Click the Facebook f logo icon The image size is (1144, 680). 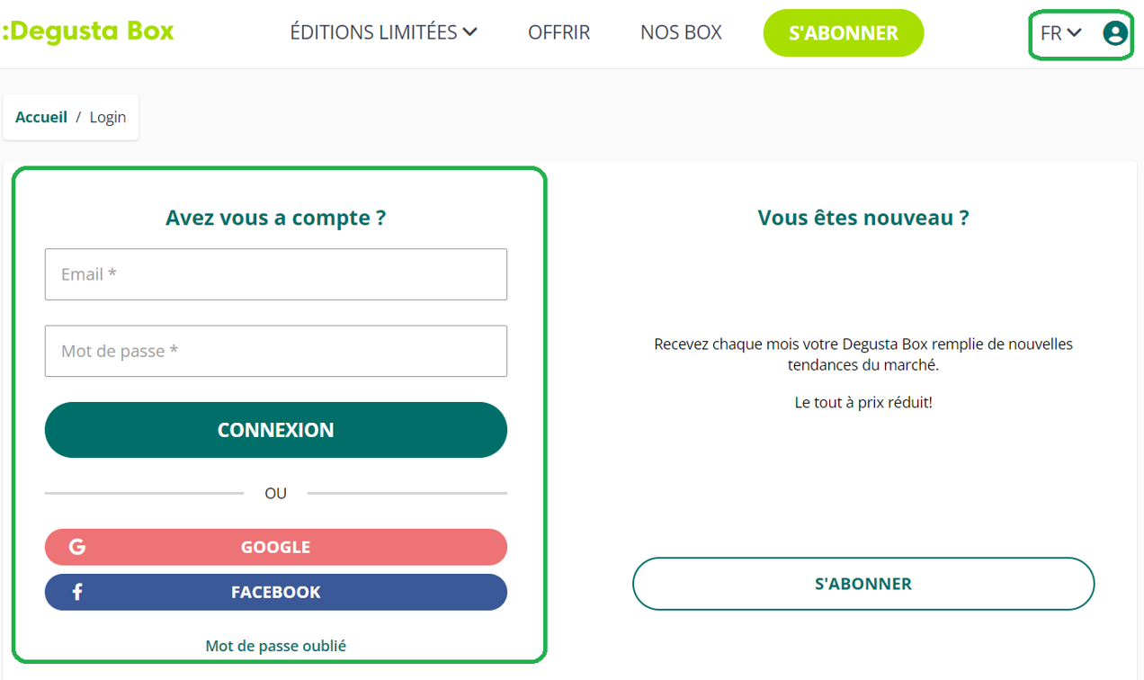click(x=77, y=592)
